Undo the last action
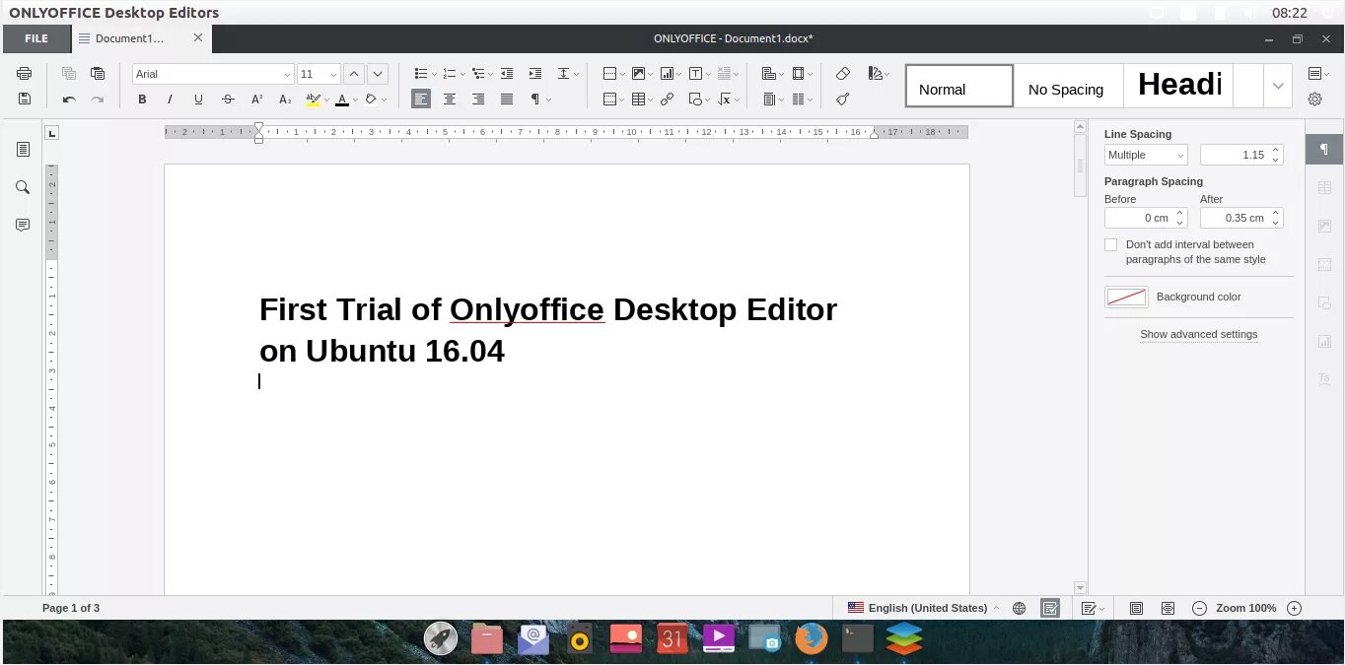 pyautogui.click(x=69, y=100)
